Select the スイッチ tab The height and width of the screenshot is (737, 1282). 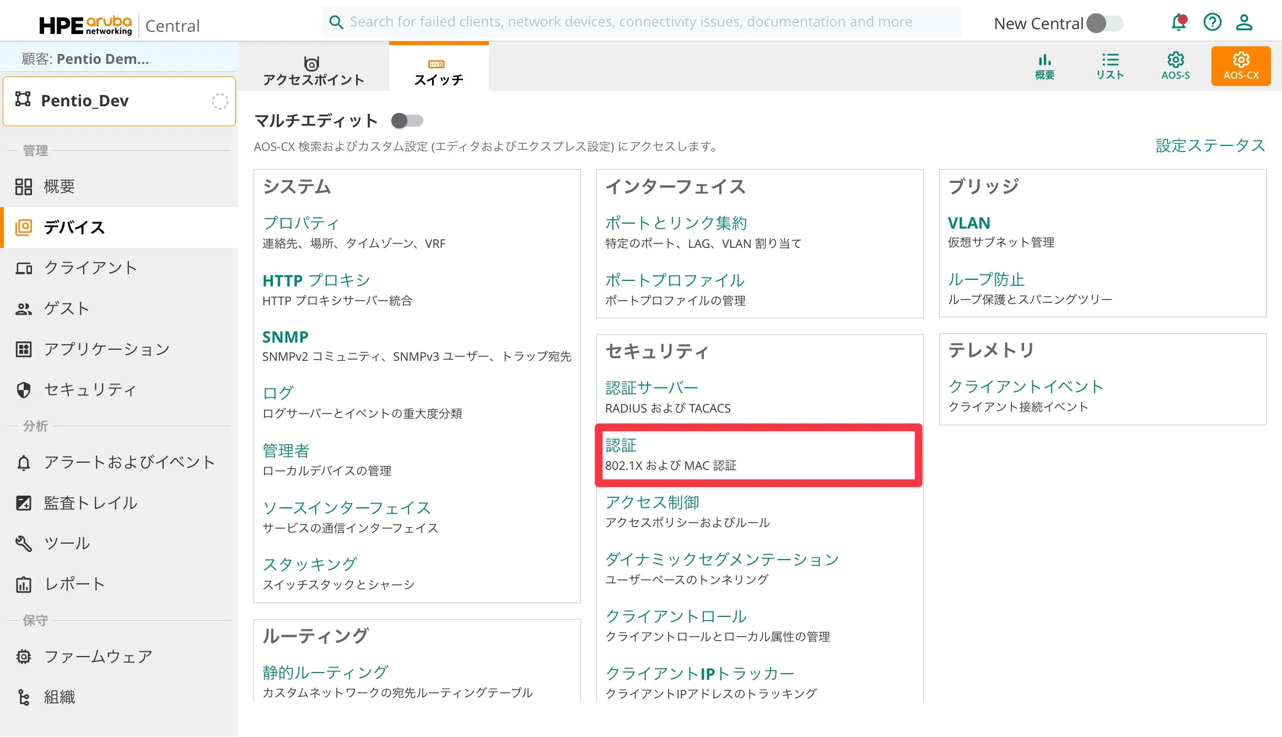(438, 71)
